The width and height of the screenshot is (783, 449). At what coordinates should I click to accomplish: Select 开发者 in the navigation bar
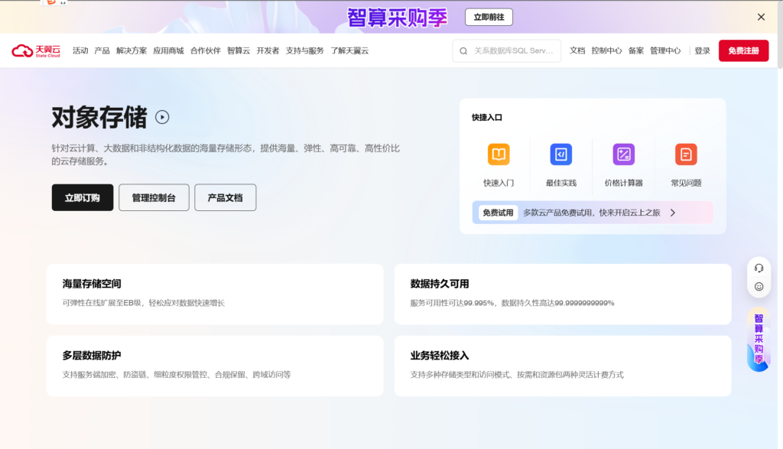[268, 51]
